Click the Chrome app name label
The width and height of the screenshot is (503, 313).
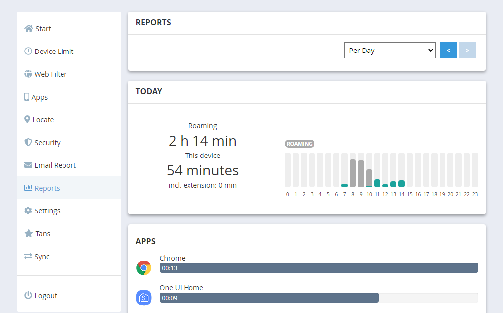pos(172,258)
